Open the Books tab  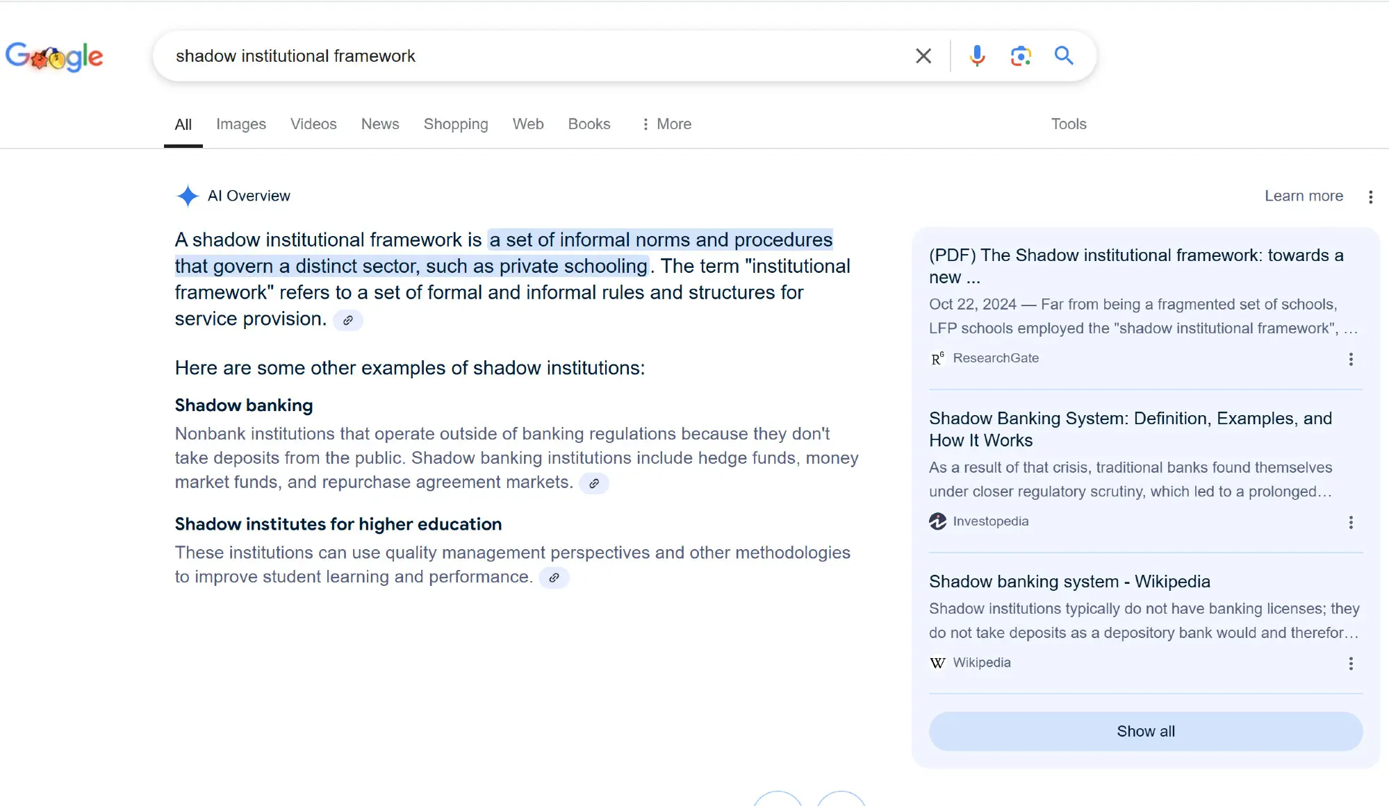click(x=589, y=124)
